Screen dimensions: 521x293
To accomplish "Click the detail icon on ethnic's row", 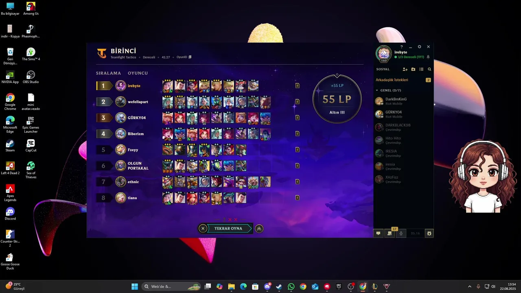I will tap(298, 181).
